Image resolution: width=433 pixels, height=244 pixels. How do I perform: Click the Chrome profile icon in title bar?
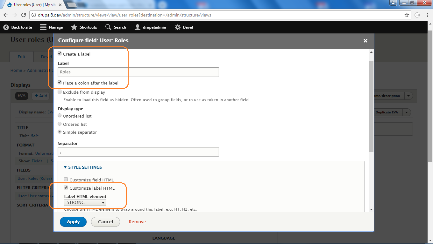pos(393,3)
